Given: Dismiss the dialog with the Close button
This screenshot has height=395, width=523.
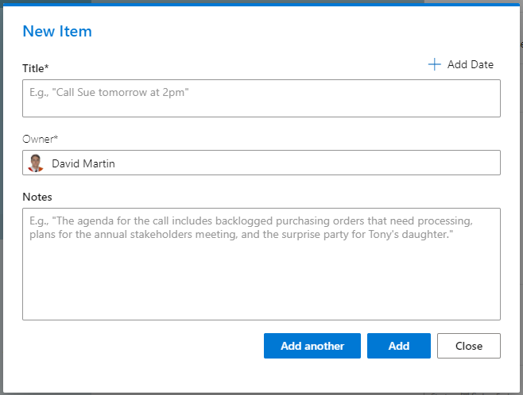Looking at the screenshot, I should point(468,346).
